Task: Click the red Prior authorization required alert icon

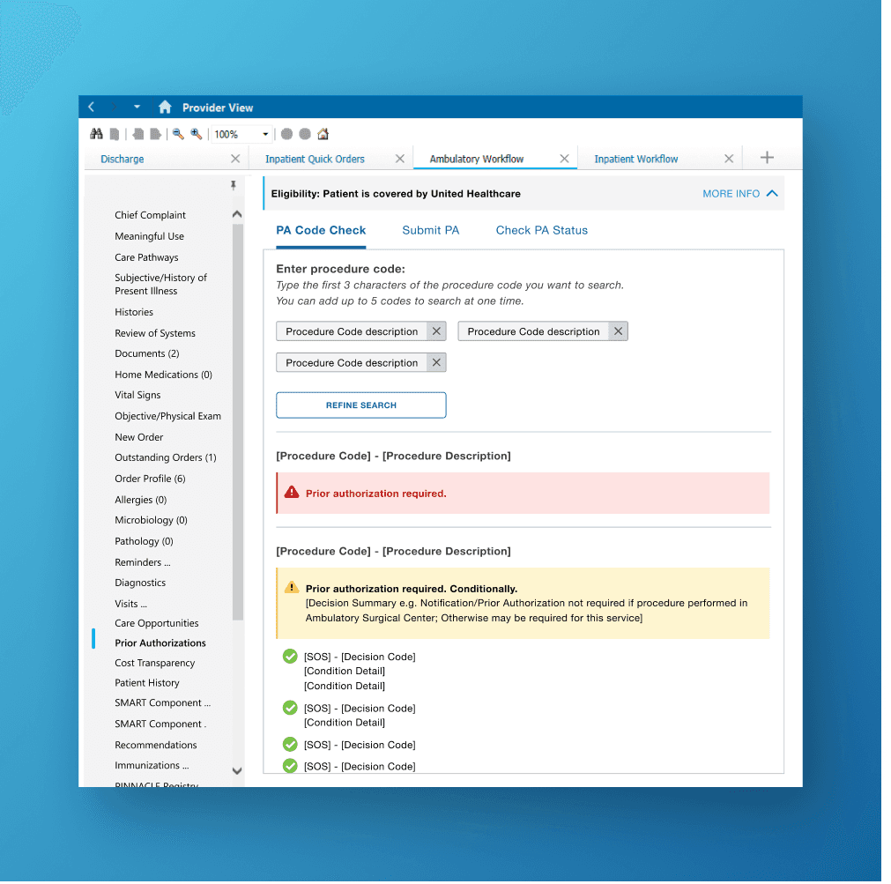Action: pos(292,493)
